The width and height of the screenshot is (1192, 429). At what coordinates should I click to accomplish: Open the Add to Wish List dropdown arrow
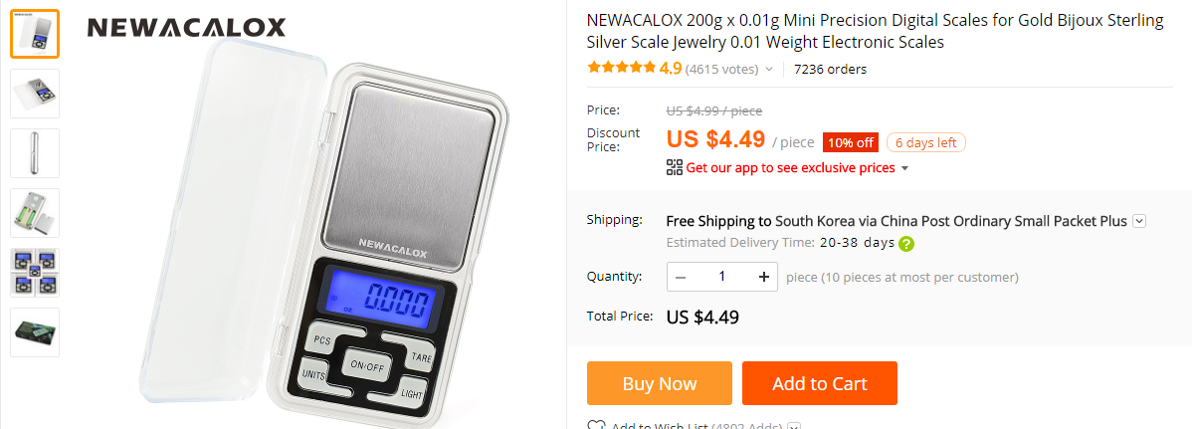[794, 427]
